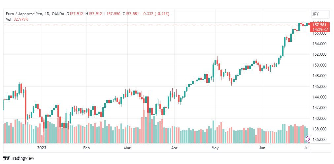
Task: Click the Euro / Japanese Yen symbol title
Action: coord(24,14)
